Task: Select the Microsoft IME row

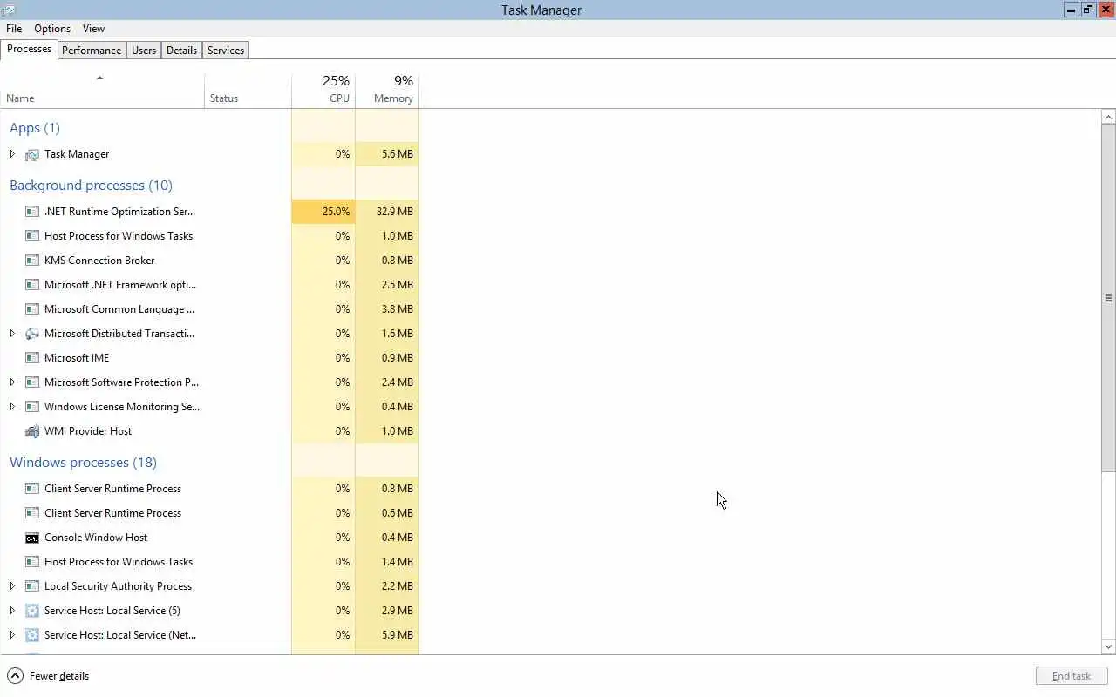Action: (209, 358)
